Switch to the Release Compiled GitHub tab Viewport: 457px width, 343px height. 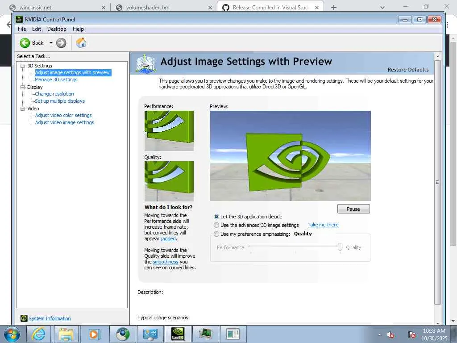click(270, 7)
